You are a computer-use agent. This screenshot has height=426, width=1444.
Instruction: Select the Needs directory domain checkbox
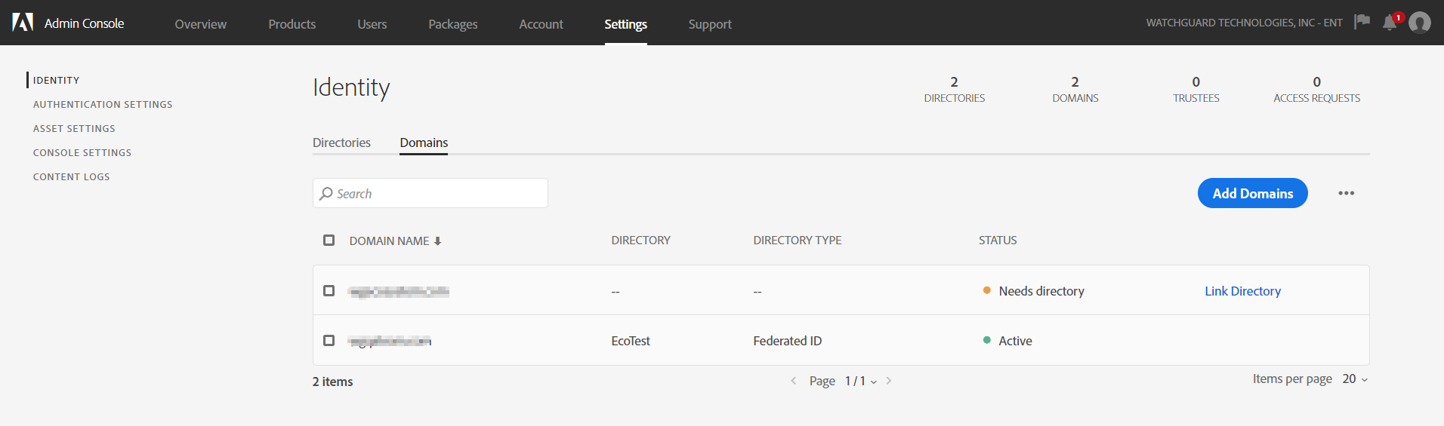[x=329, y=291]
